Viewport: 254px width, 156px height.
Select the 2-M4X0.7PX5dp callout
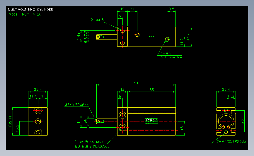point(231,142)
